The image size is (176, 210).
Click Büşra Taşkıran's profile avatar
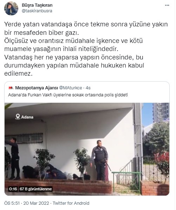pyautogui.click(x=11, y=8)
